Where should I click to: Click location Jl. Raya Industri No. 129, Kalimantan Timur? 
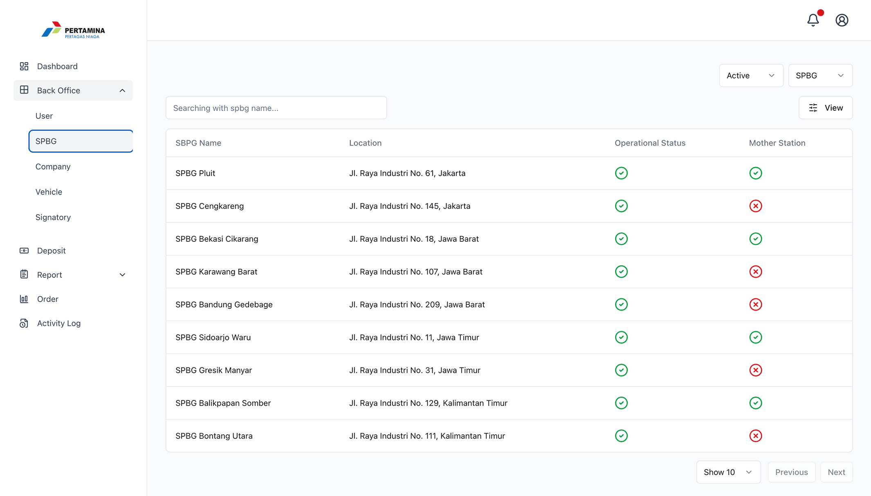[x=428, y=403]
